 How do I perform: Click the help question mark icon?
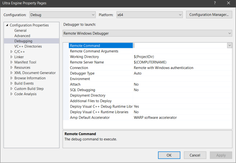click(215, 3)
